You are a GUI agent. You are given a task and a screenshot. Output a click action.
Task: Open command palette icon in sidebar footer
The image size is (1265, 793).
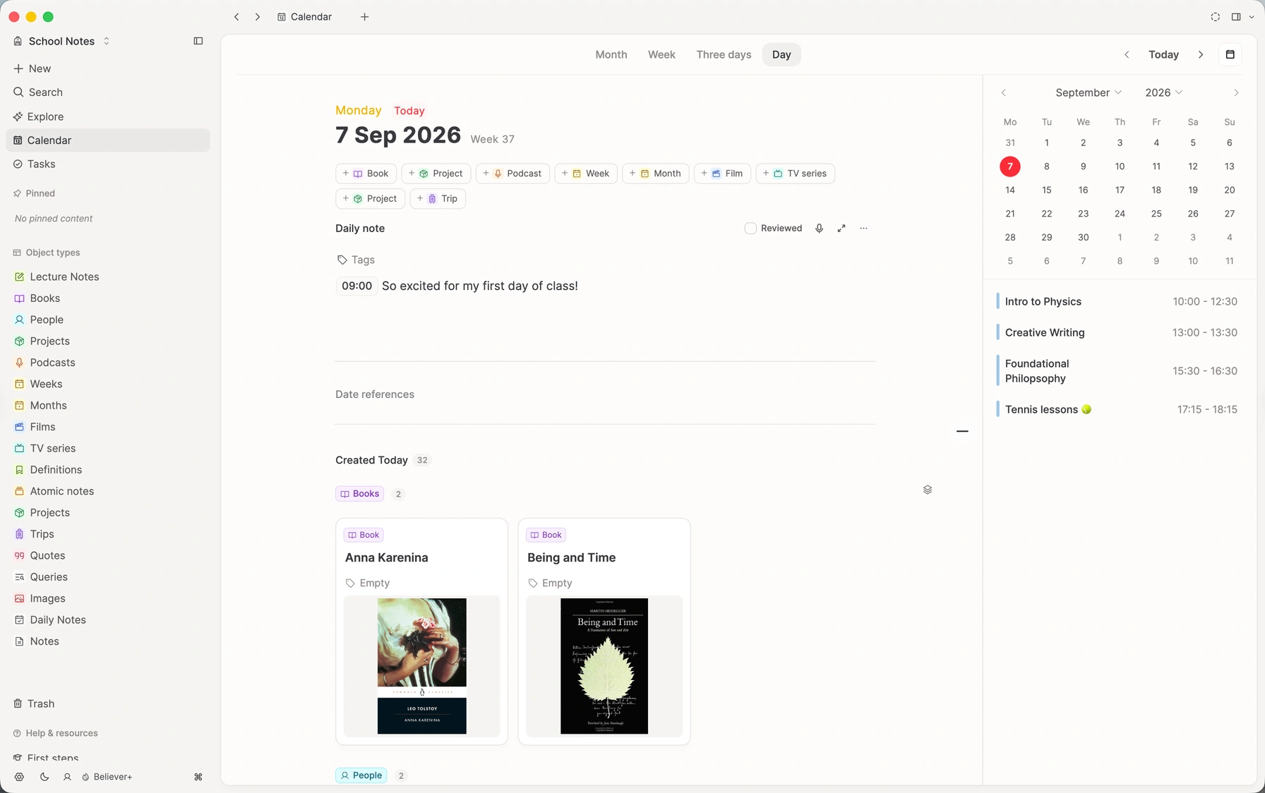pyautogui.click(x=198, y=777)
